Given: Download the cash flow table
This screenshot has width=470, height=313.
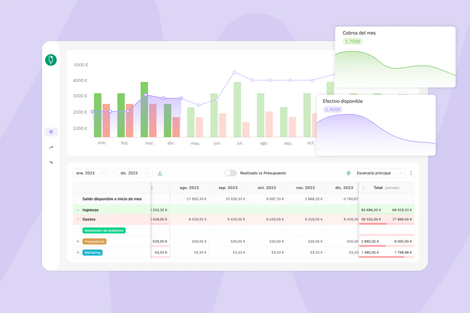Looking at the screenshot, I should pos(160,173).
